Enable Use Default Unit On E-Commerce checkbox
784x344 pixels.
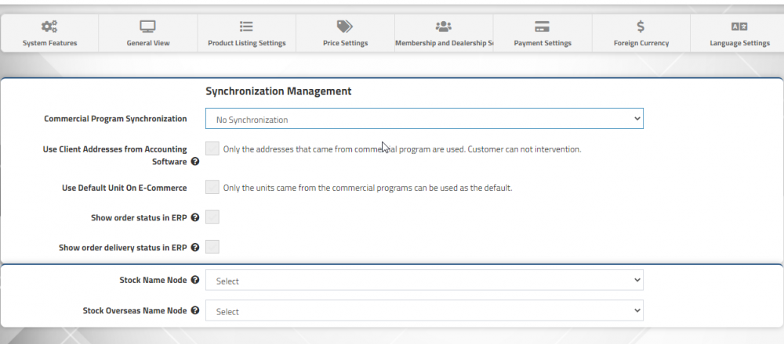click(x=212, y=188)
